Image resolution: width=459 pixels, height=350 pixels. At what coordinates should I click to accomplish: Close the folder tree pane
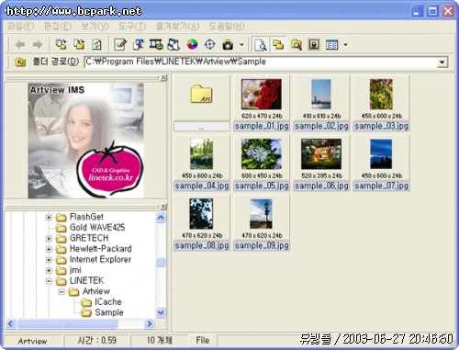(163, 207)
